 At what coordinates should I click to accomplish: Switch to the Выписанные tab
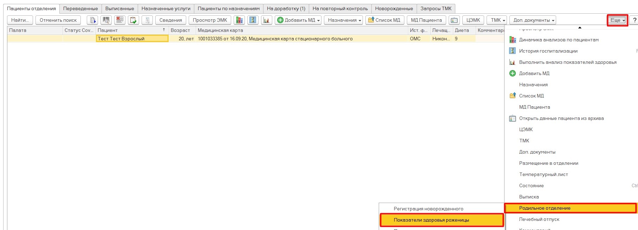pos(119,8)
